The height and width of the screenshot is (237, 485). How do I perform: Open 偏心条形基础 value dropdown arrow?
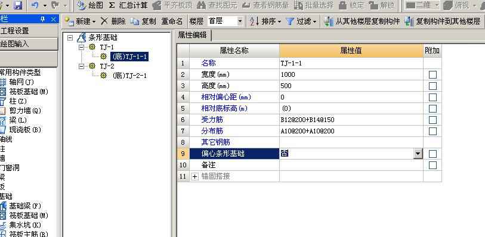418,154
